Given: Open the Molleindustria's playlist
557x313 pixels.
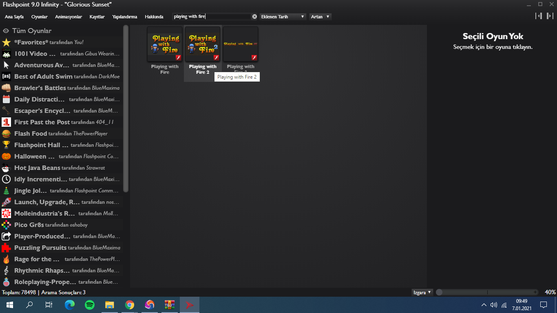Looking at the screenshot, I should coord(61,214).
